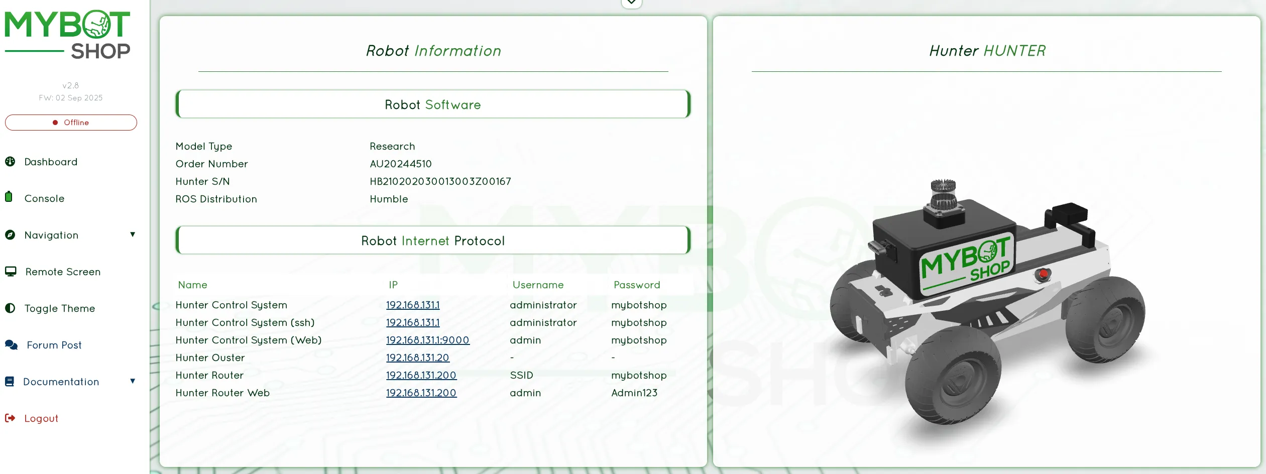Click the Dashboard gauge icon

[10, 162]
